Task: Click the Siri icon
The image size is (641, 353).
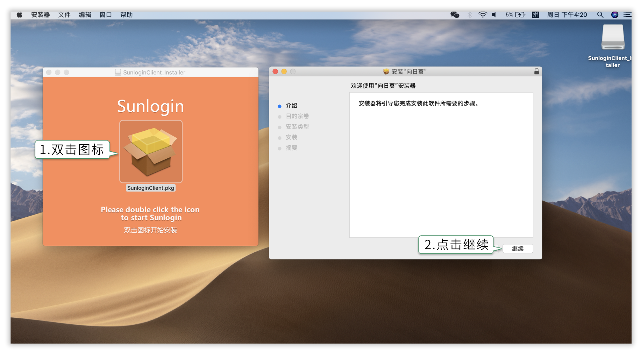Action: click(x=615, y=15)
